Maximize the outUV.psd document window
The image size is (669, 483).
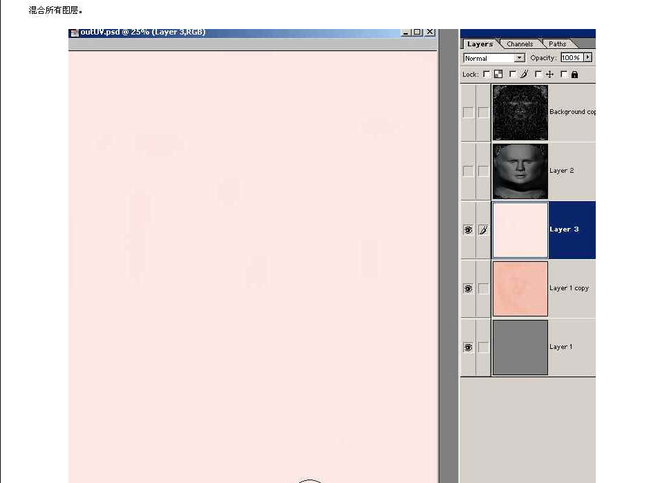417,32
